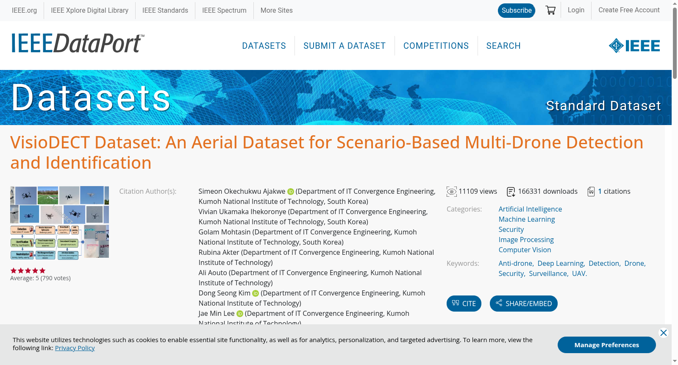
Task: Click author name Rubina Akter
Action: pos(219,253)
